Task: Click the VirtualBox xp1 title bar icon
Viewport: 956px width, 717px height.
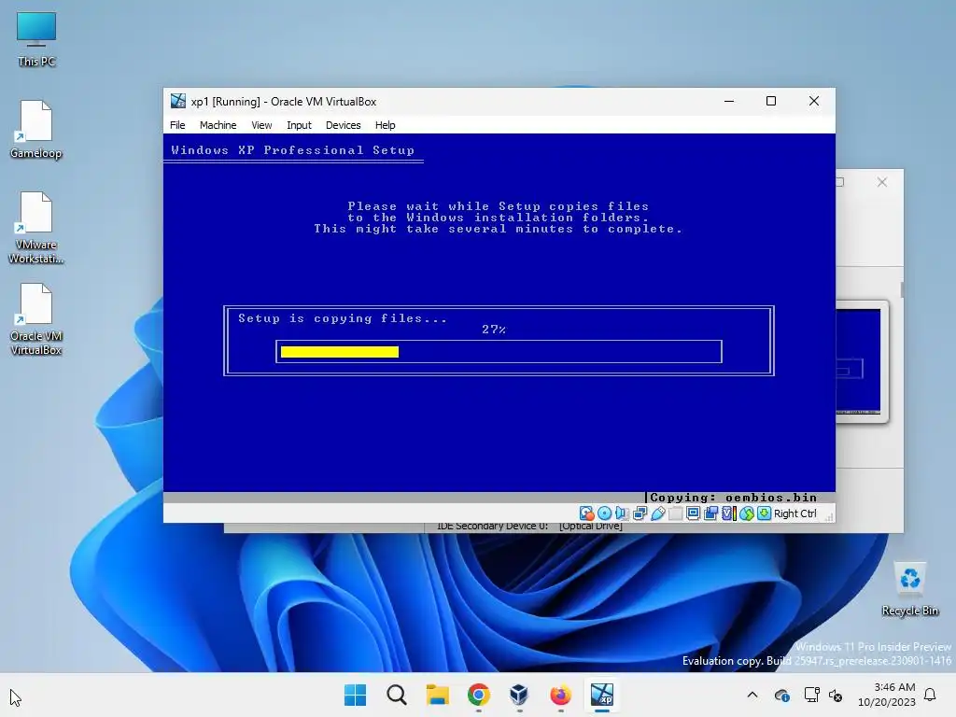Action: click(178, 101)
